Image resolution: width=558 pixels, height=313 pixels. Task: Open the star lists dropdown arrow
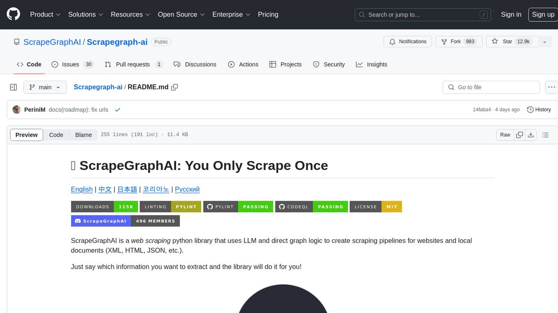pos(544,42)
